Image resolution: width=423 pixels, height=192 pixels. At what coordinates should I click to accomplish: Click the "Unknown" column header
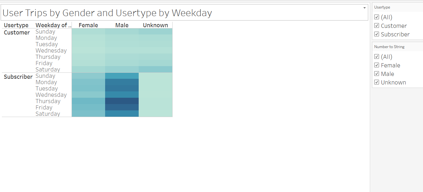point(155,25)
